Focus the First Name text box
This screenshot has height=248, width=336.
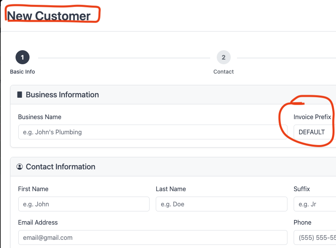(84, 204)
